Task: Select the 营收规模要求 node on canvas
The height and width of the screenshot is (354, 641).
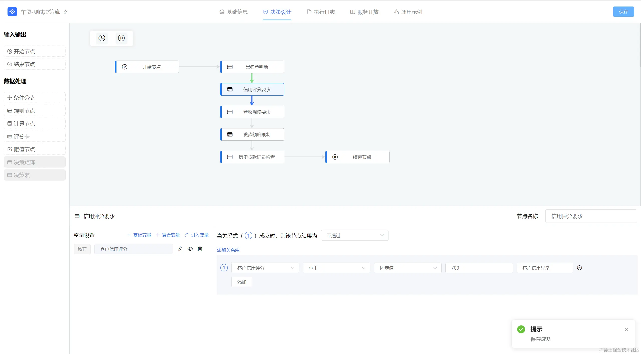Action: [252, 112]
